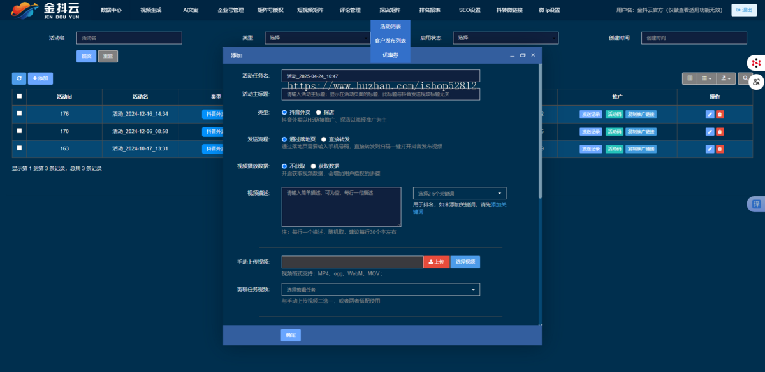Click the 添加关键词 link

click(459, 208)
